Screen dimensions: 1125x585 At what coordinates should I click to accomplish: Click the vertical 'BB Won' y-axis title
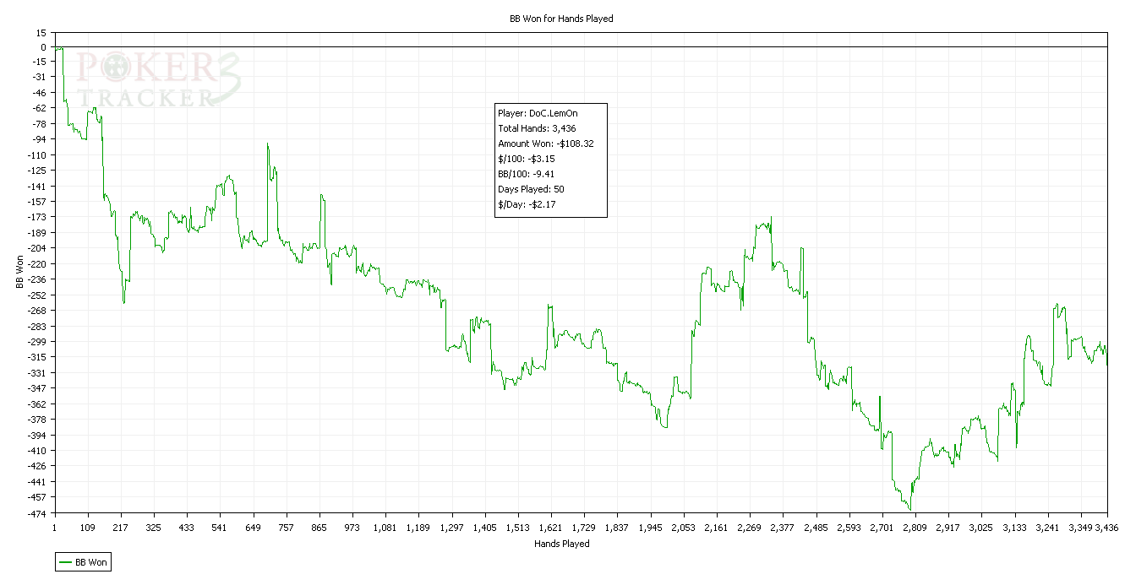pyautogui.click(x=19, y=271)
